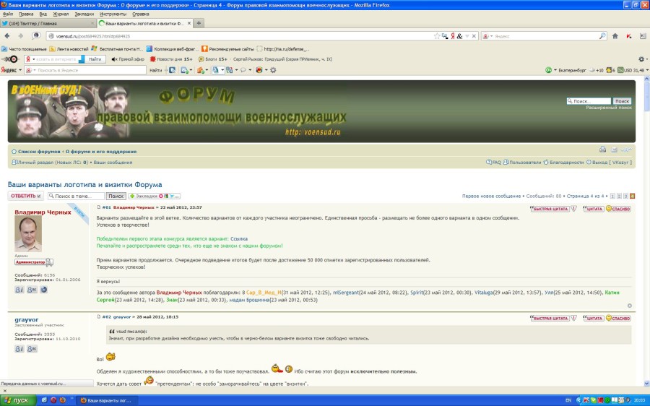Expand the address bar history dropdown
The image size is (650, 406).
466,35
